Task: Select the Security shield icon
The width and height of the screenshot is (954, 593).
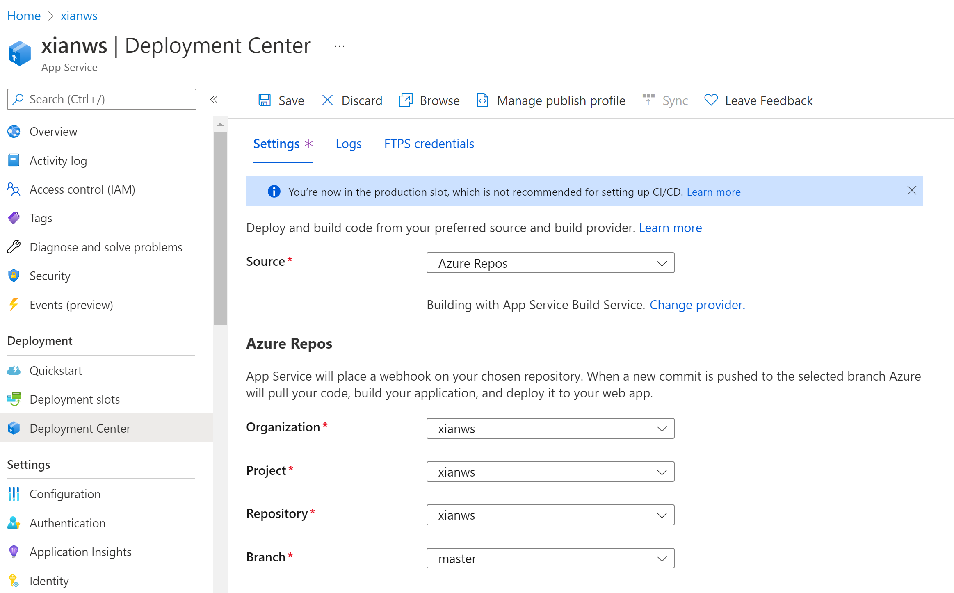Action: click(14, 276)
